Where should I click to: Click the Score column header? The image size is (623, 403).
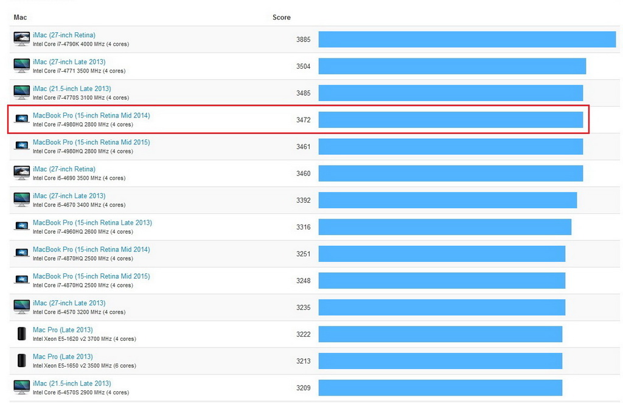coord(281,17)
